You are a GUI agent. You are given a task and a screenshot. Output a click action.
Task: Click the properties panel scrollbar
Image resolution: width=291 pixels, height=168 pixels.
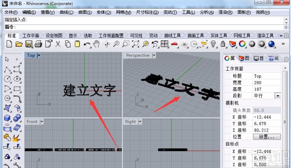click(285, 119)
